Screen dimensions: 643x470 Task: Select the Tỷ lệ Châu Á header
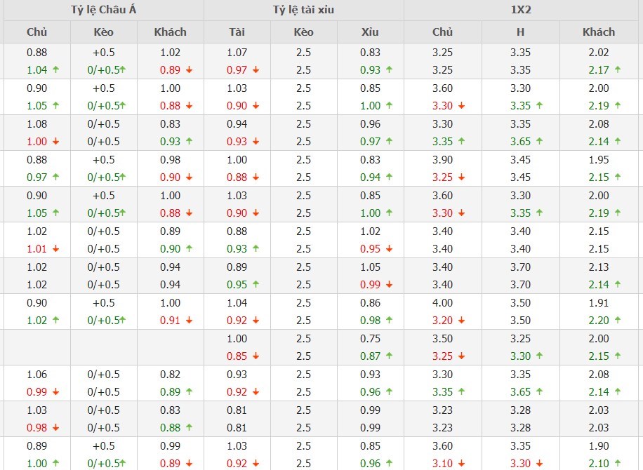click(102, 11)
